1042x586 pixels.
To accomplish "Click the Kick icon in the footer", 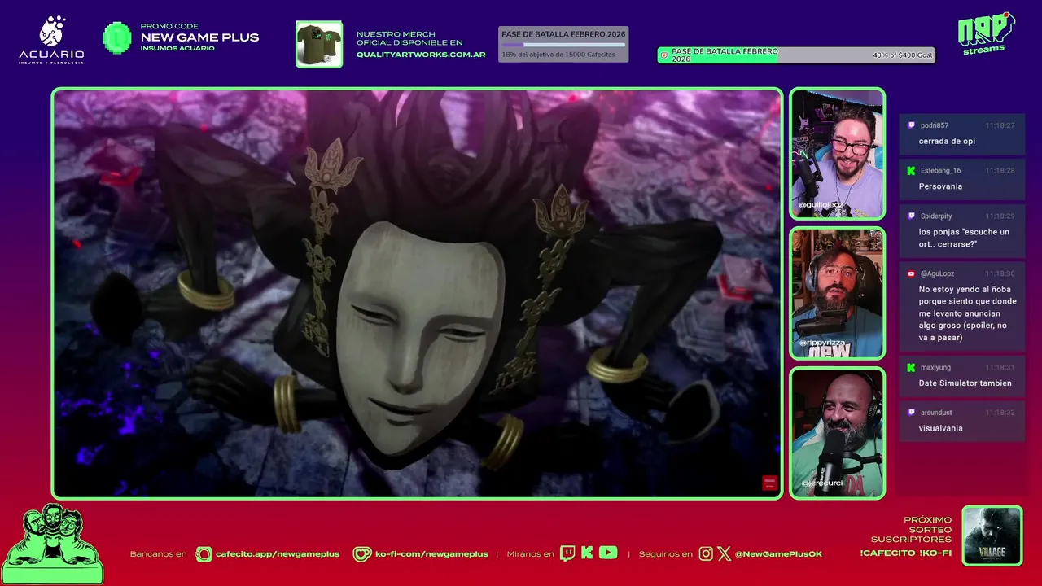I will pos(587,553).
